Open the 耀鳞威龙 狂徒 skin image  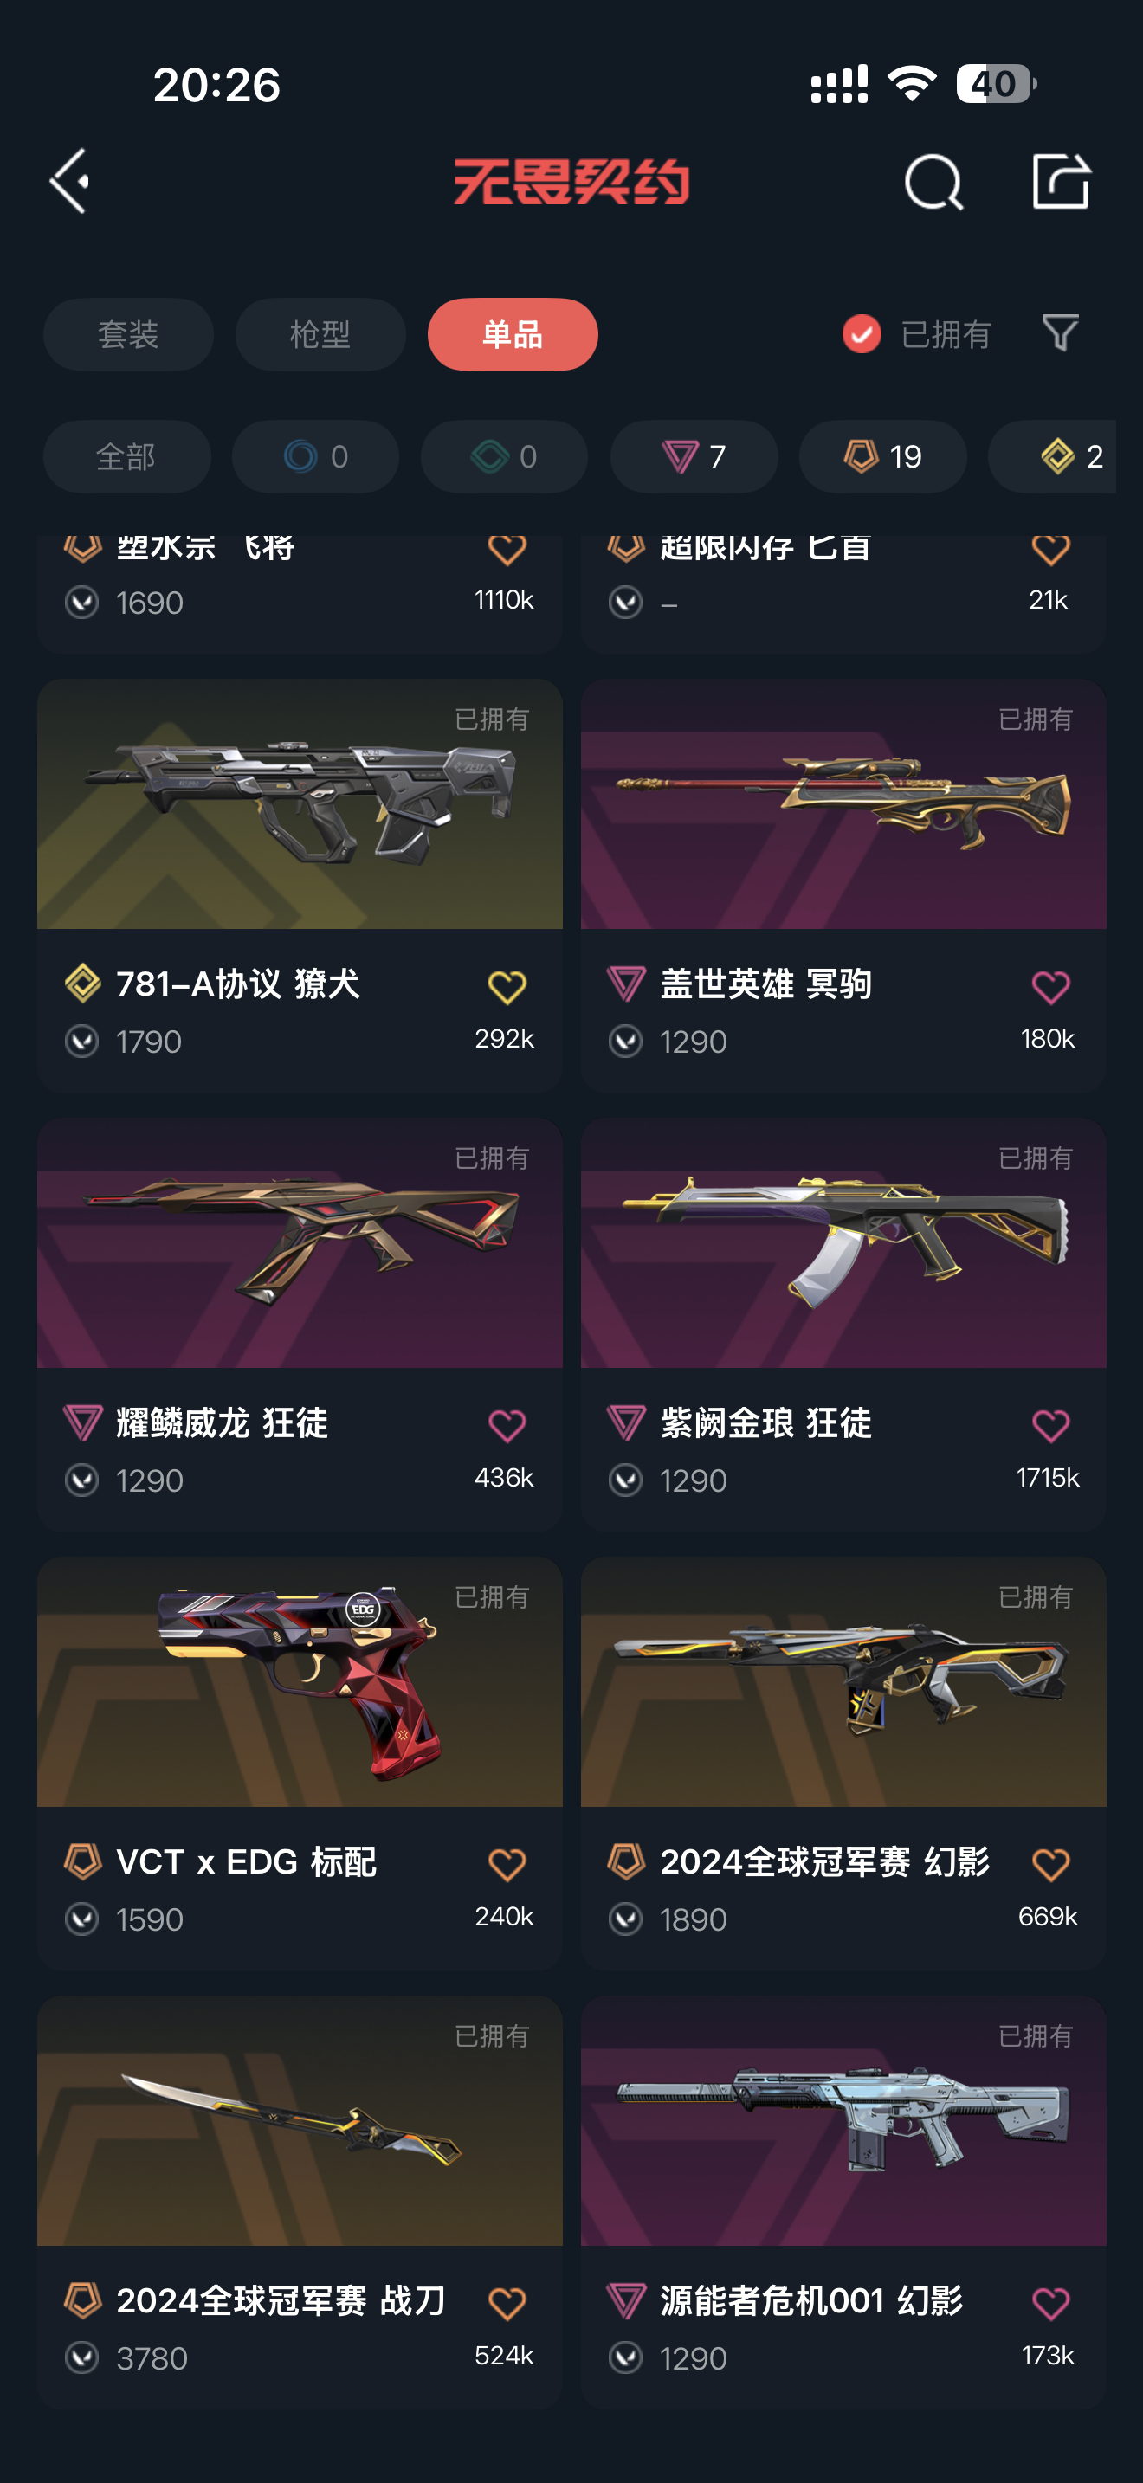[300, 1243]
